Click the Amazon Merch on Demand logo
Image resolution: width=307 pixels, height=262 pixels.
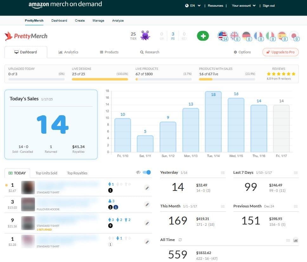pyautogui.click(x=65, y=4)
